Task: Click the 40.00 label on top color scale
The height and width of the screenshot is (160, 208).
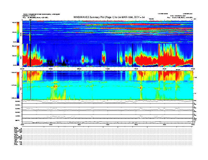Action: (x=14, y=22)
